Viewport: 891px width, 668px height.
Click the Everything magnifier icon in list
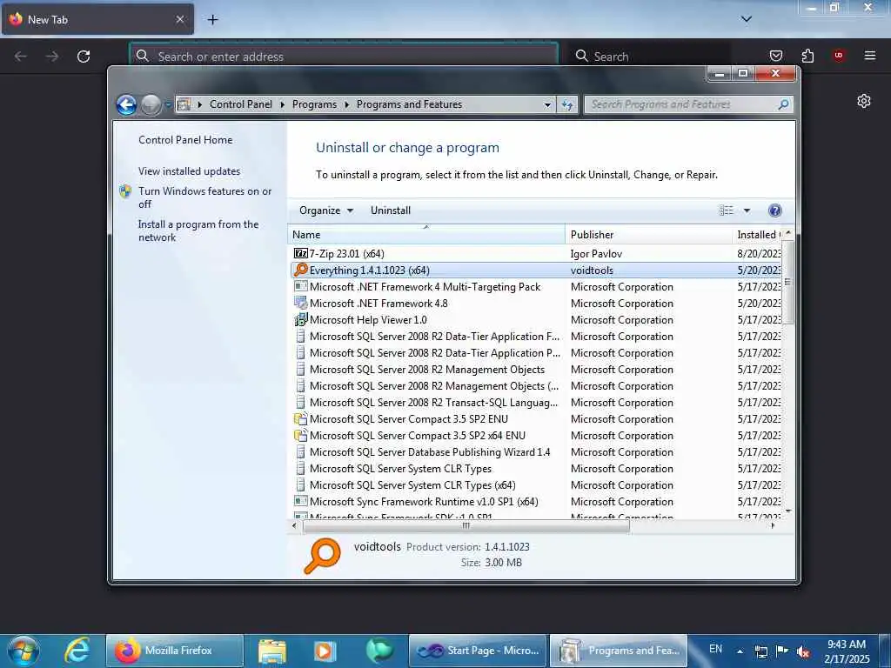300,271
